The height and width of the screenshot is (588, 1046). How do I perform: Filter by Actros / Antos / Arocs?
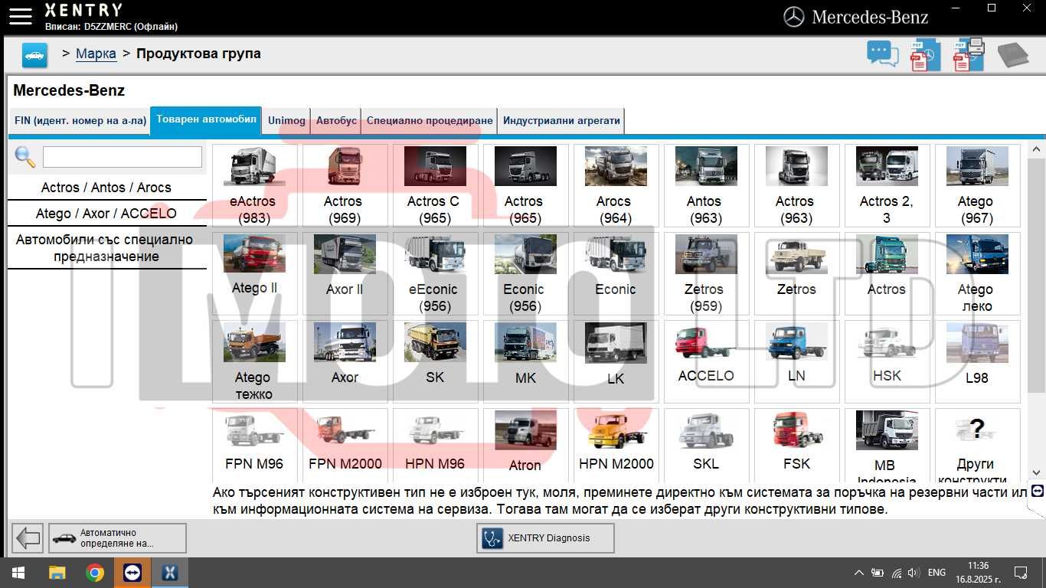click(106, 188)
